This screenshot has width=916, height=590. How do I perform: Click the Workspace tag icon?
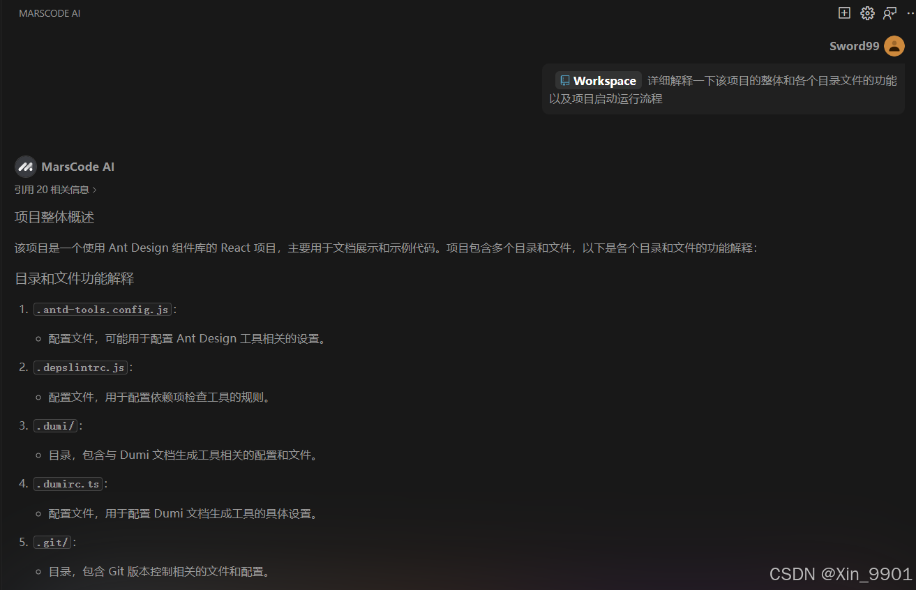coord(565,80)
